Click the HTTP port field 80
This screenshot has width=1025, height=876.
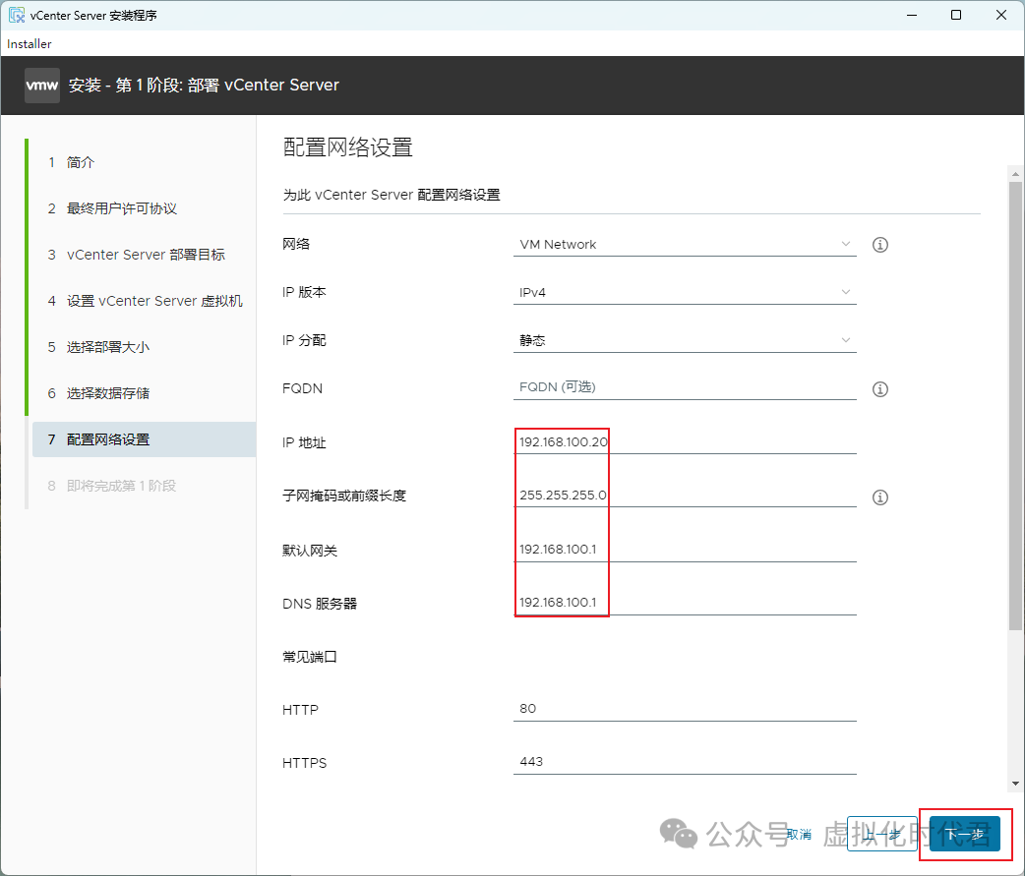(x=685, y=709)
